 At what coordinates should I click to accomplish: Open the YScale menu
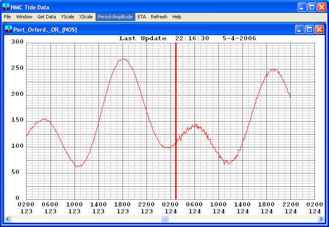point(68,17)
